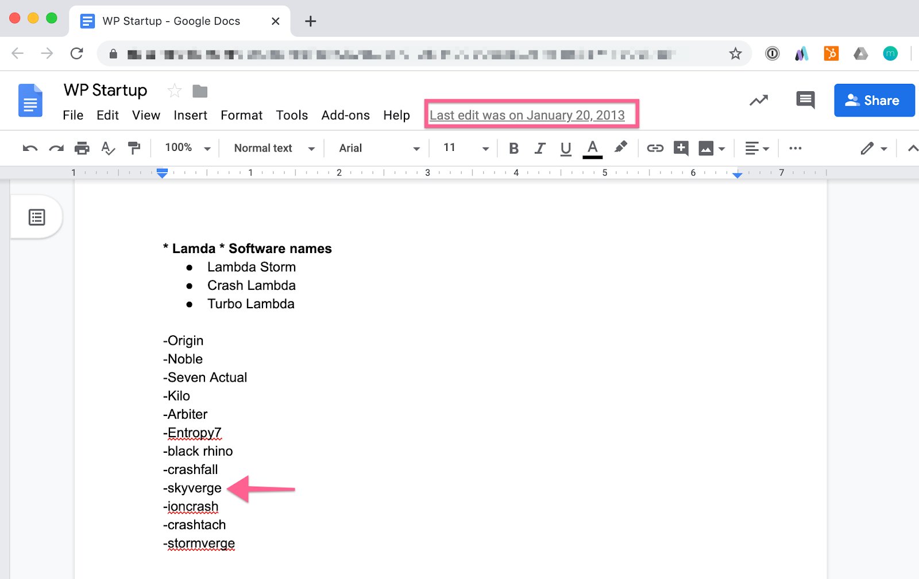The width and height of the screenshot is (919, 579).
Task: Open comment history speech bubble icon
Action: tap(805, 100)
